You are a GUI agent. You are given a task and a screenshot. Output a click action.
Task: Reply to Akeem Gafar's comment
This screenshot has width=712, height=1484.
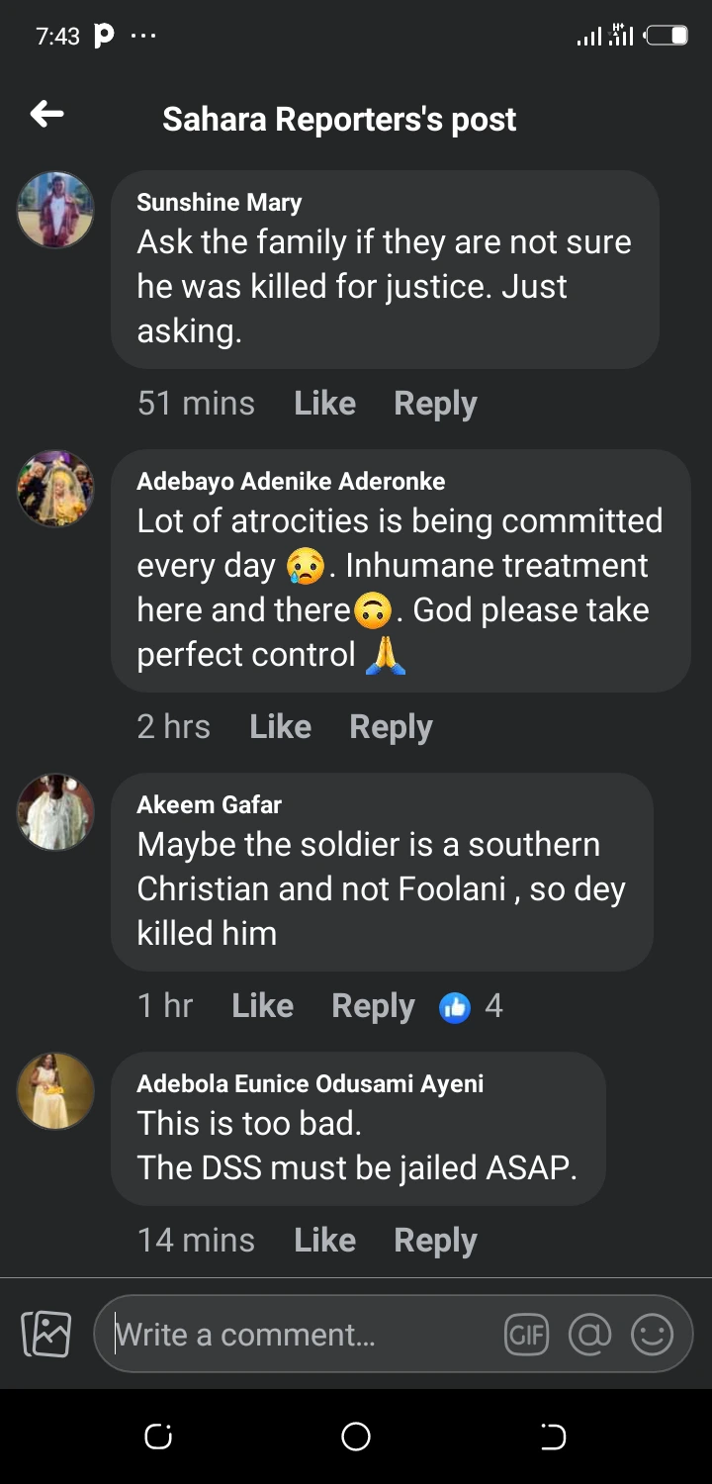[373, 1006]
